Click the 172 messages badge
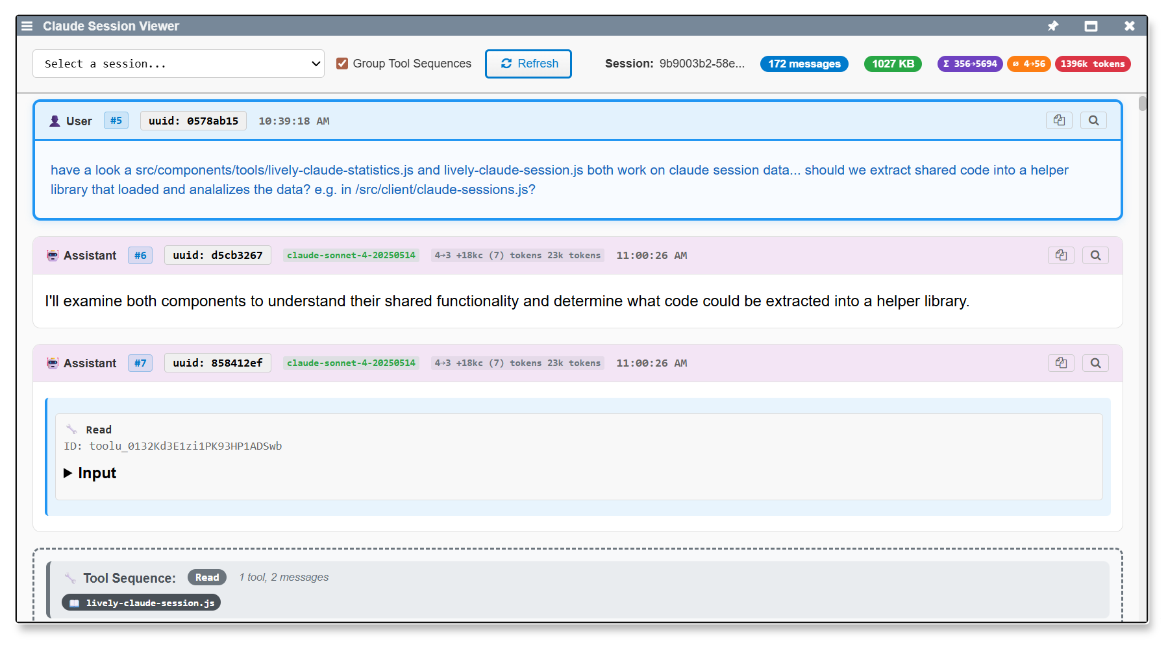 pos(804,64)
